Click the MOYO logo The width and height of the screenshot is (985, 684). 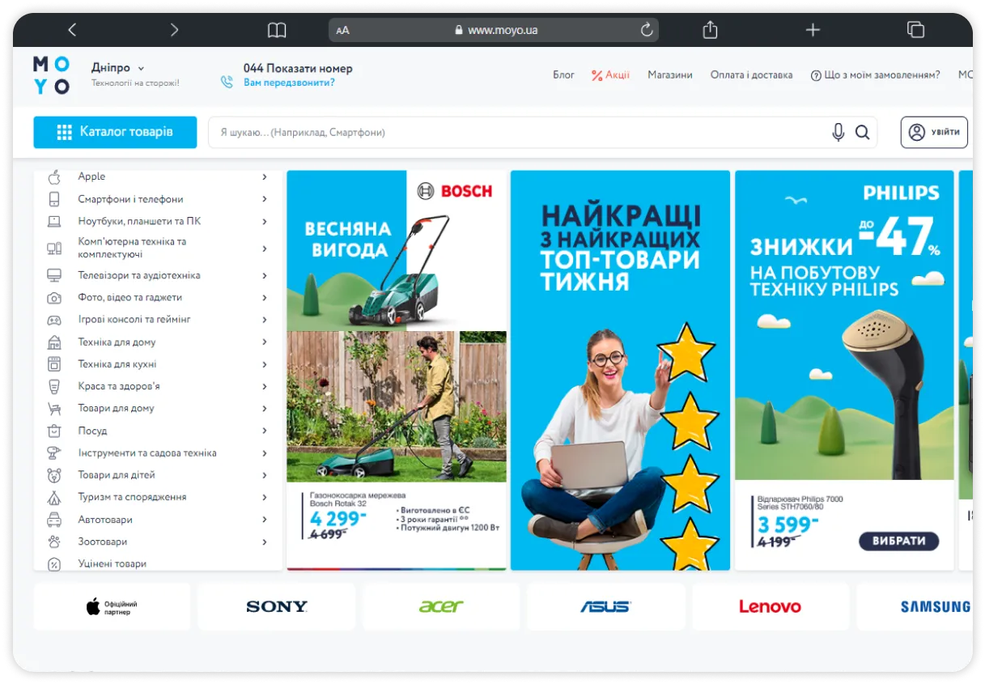(x=51, y=74)
